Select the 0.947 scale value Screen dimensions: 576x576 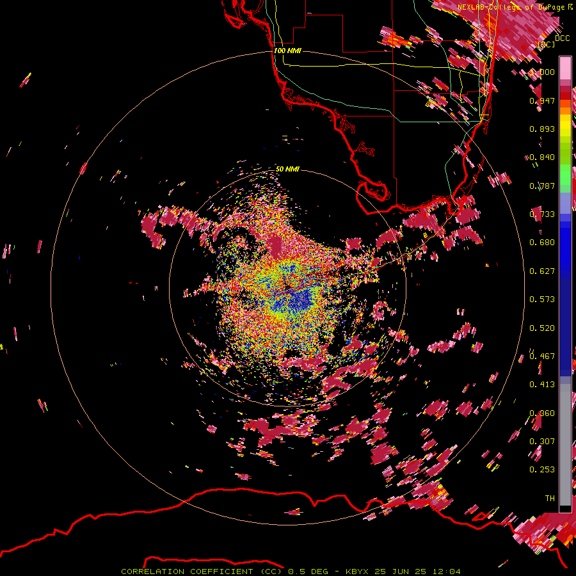point(542,100)
